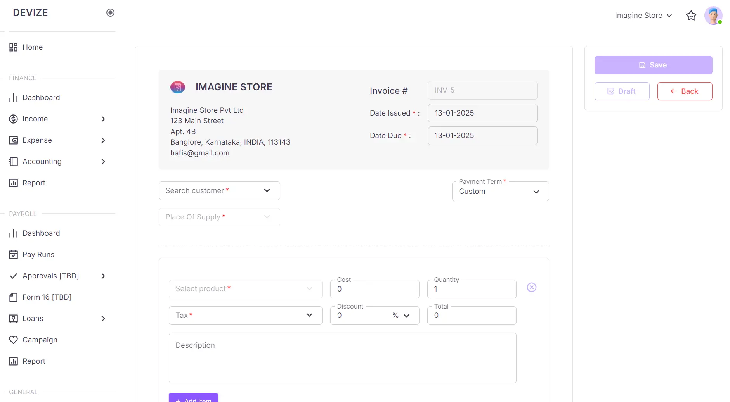
Task: Click the favorites star icon
Action: 691,16
